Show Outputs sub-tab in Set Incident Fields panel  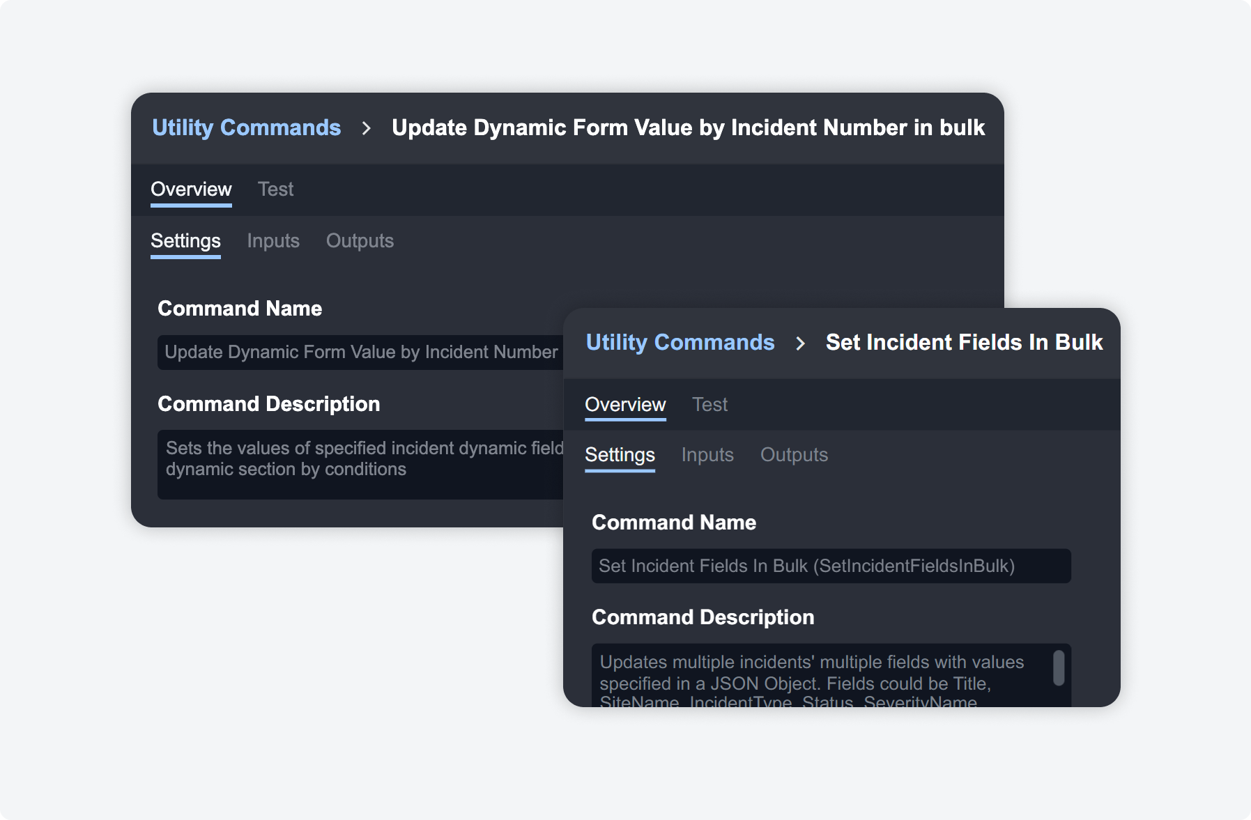click(794, 454)
